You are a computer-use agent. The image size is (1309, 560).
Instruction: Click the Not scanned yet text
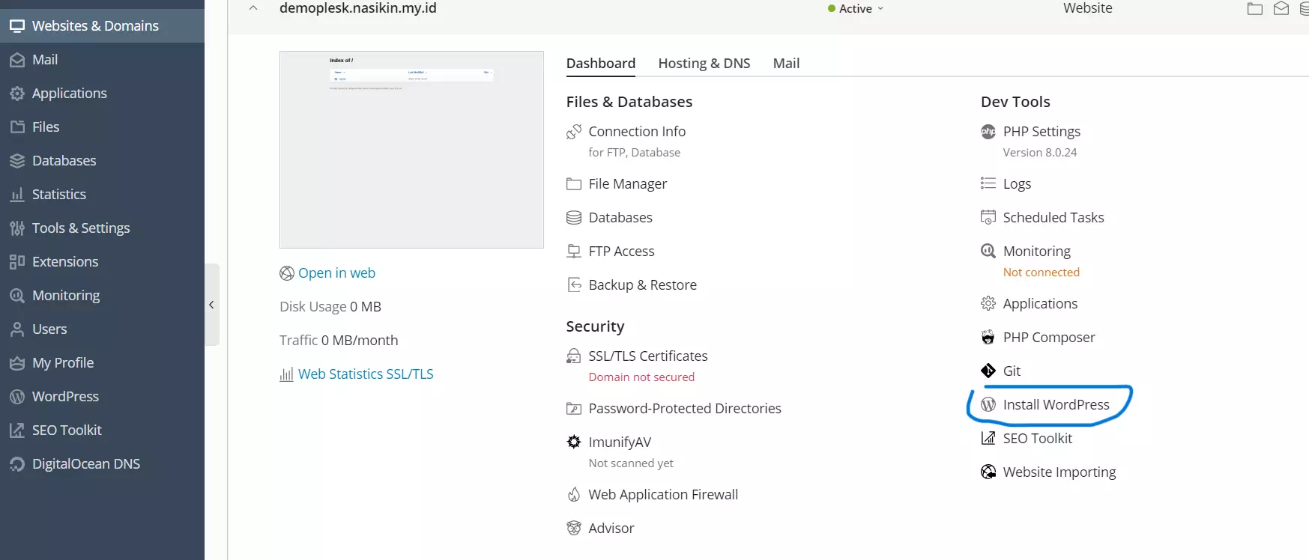(x=631, y=463)
